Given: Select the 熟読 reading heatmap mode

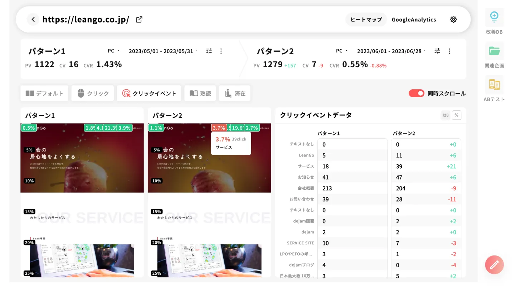Looking at the screenshot, I should 200,93.
